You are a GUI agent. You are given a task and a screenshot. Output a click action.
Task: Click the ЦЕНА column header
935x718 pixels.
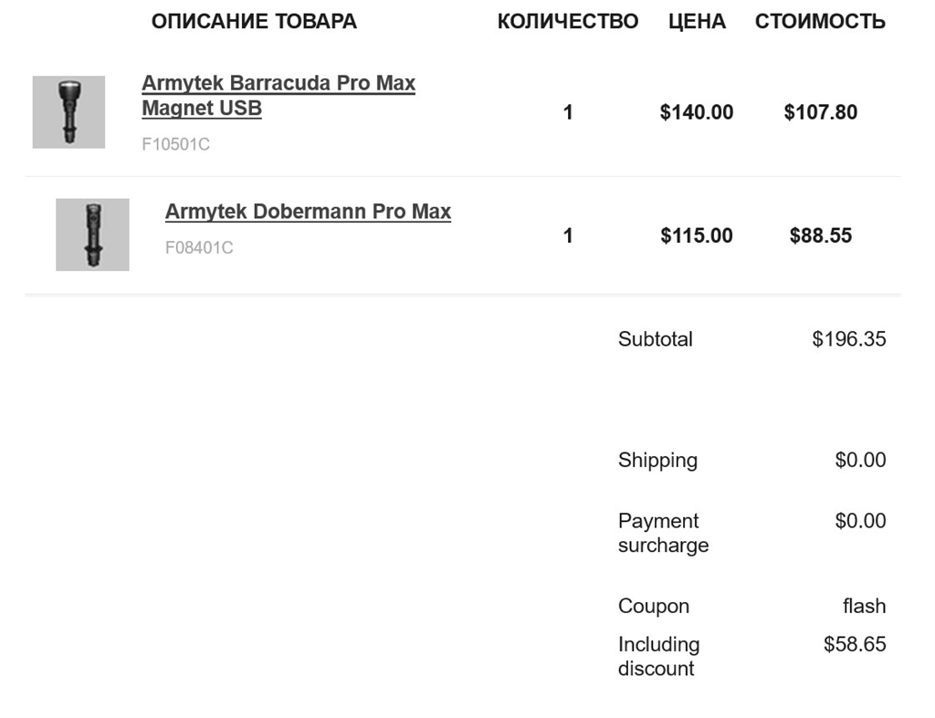click(x=697, y=22)
